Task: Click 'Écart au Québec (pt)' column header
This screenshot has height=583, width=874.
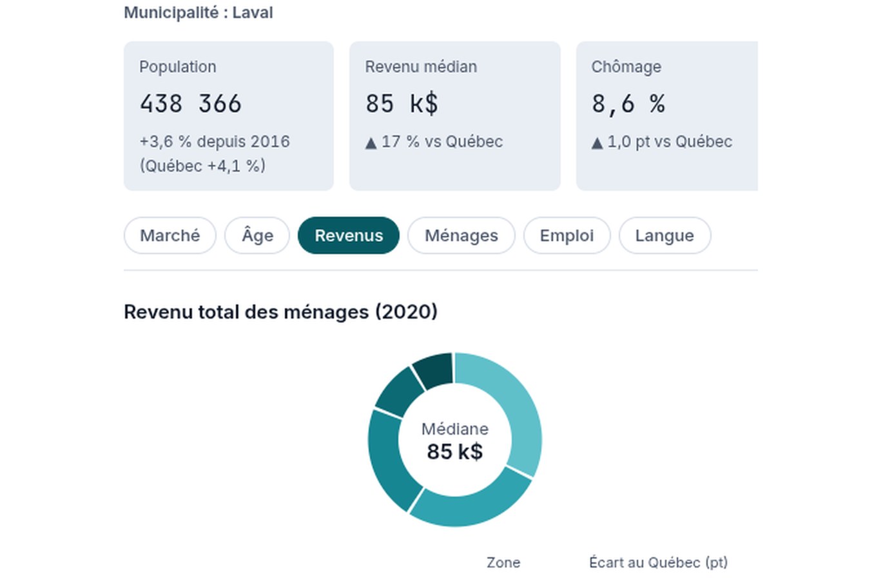Action: (x=658, y=562)
